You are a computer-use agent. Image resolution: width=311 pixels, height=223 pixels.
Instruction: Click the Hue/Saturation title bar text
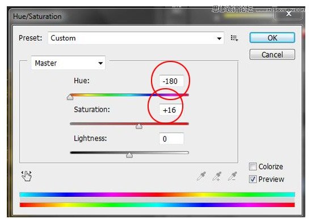pyautogui.click(x=37, y=16)
